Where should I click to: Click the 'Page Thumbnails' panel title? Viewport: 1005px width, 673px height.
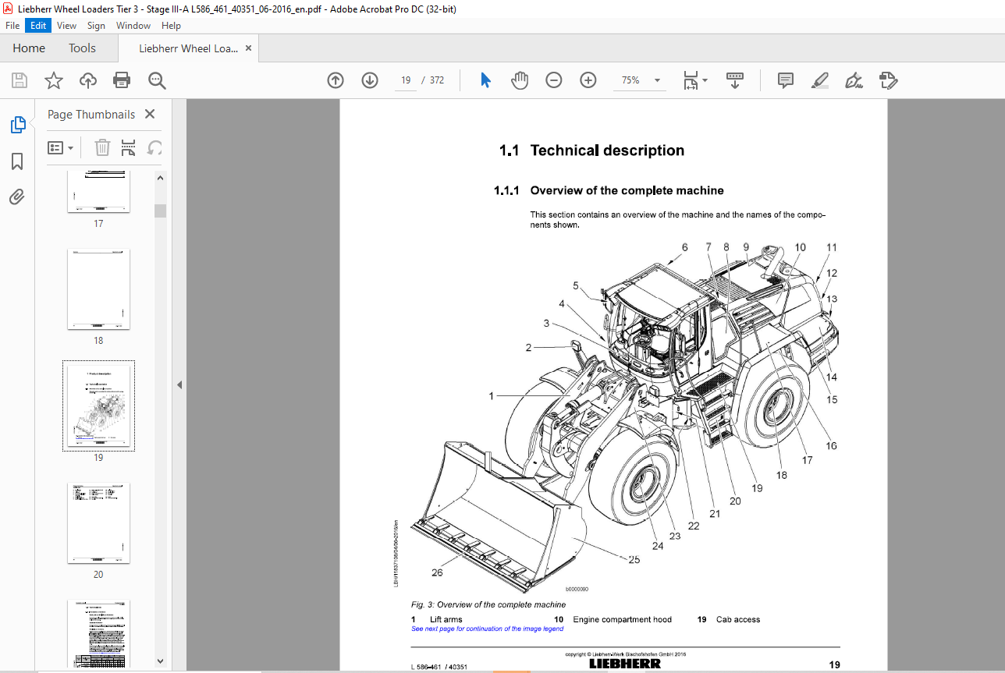91,114
